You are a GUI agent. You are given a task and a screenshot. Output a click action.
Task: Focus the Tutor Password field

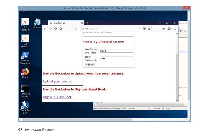coord(116,59)
